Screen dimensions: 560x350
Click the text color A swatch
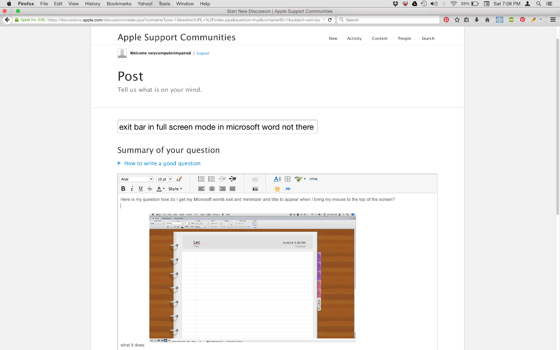(x=159, y=189)
